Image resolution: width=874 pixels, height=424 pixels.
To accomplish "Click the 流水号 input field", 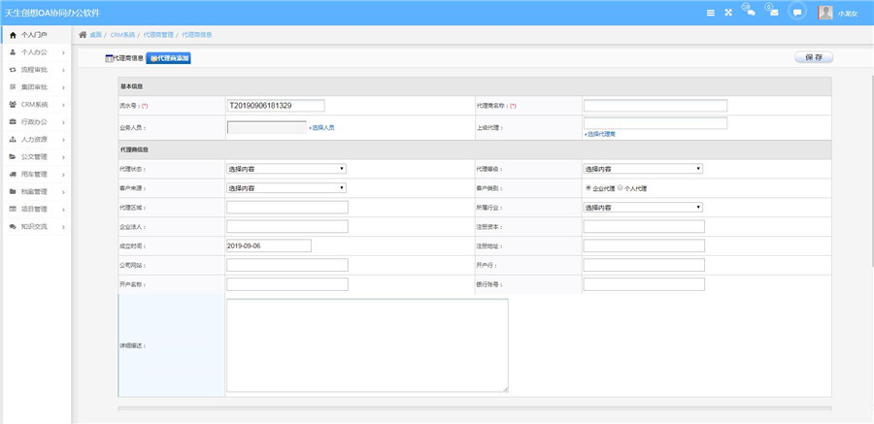I will [x=276, y=106].
